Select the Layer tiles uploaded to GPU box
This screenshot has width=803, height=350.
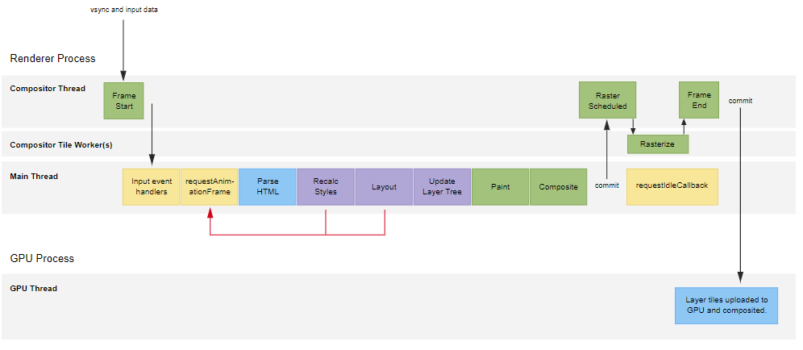726,306
